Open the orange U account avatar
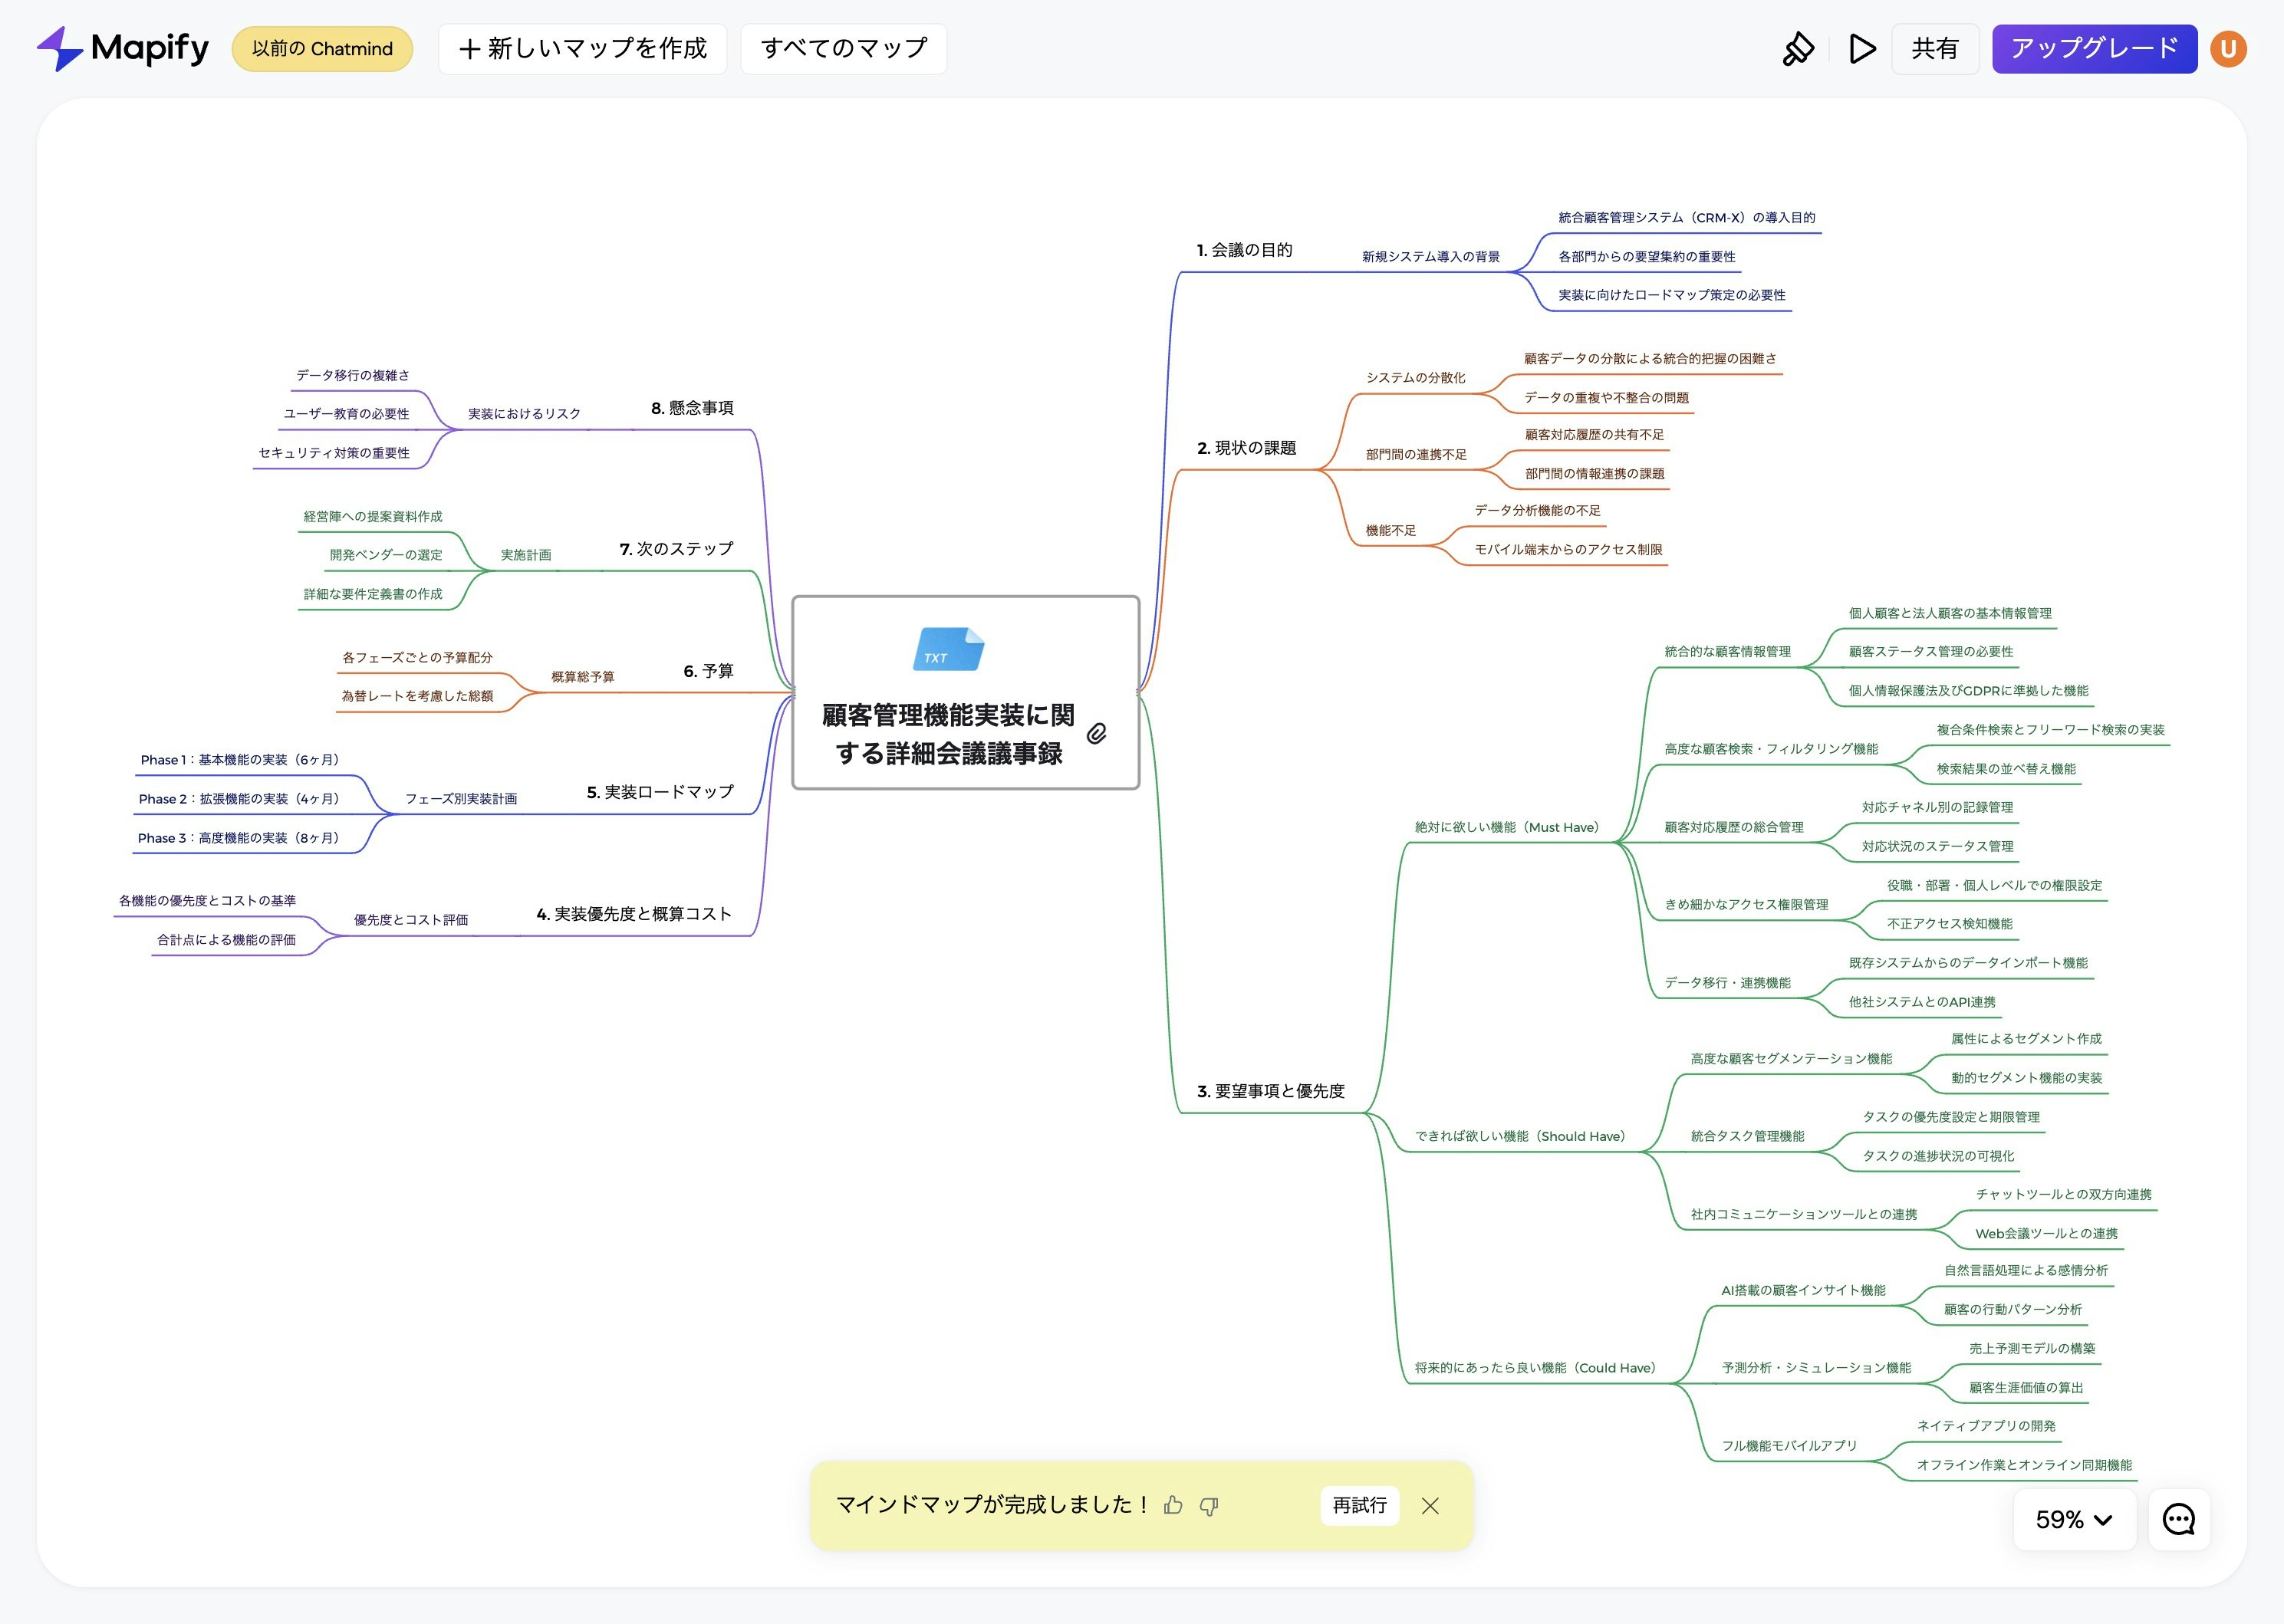 pos(2227,48)
